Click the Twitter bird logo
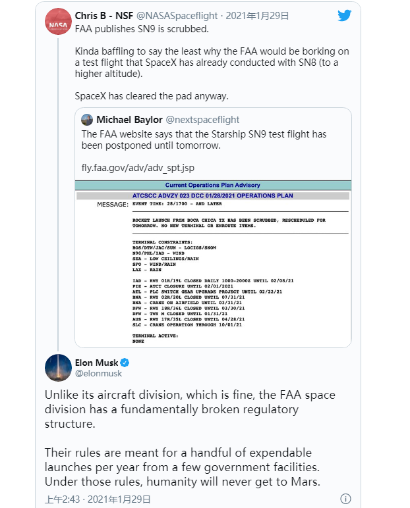The image size is (410, 508). pos(344,15)
